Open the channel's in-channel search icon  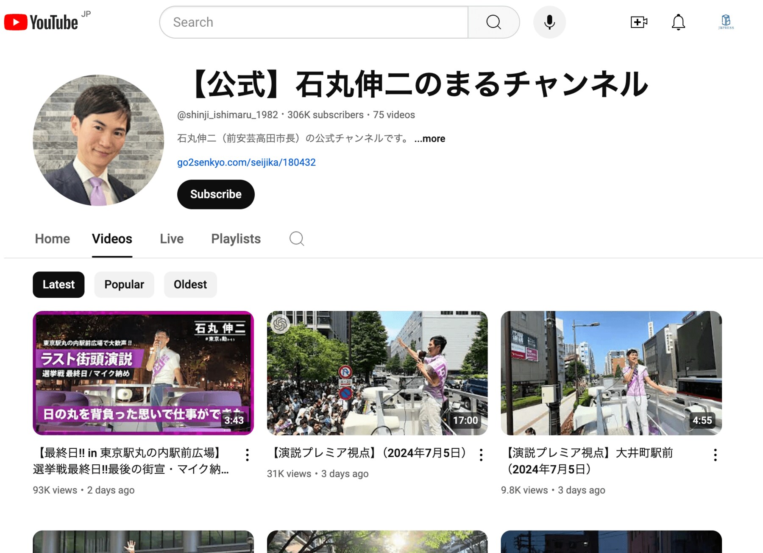(297, 239)
